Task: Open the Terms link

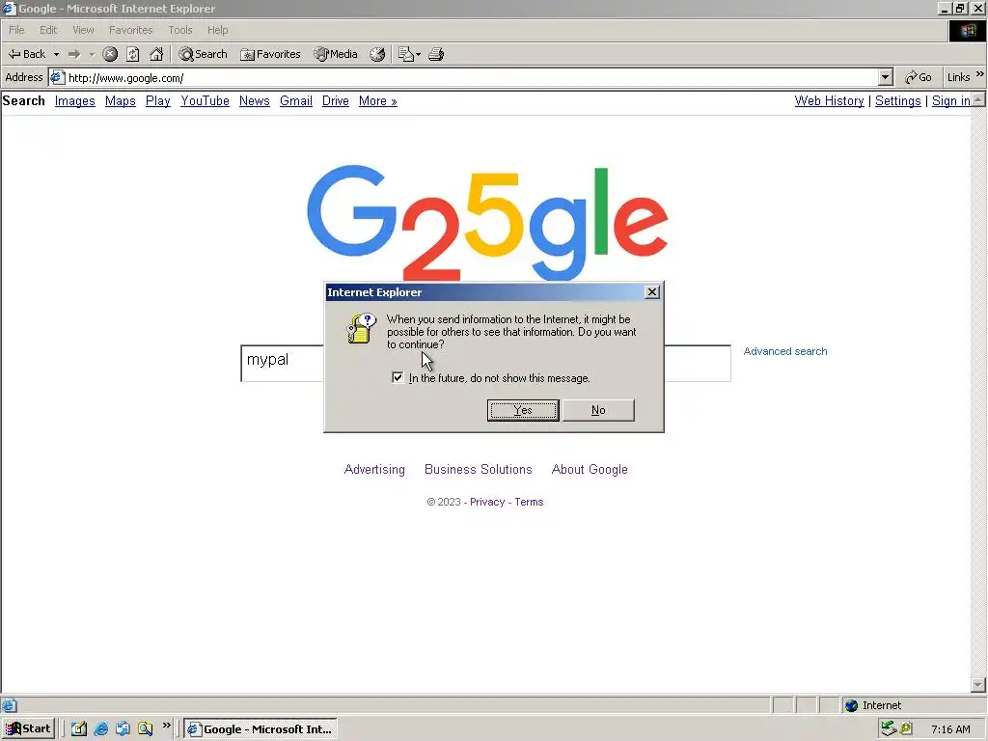Action: (529, 502)
